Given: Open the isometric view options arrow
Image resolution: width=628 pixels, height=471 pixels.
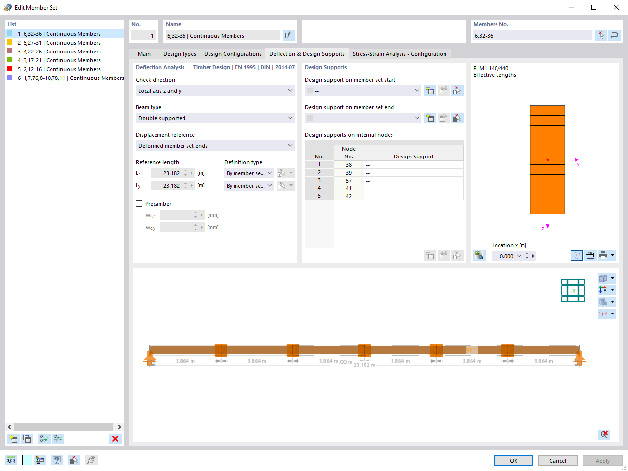Looking at the screenshot, I should click(x=613, y=278).
